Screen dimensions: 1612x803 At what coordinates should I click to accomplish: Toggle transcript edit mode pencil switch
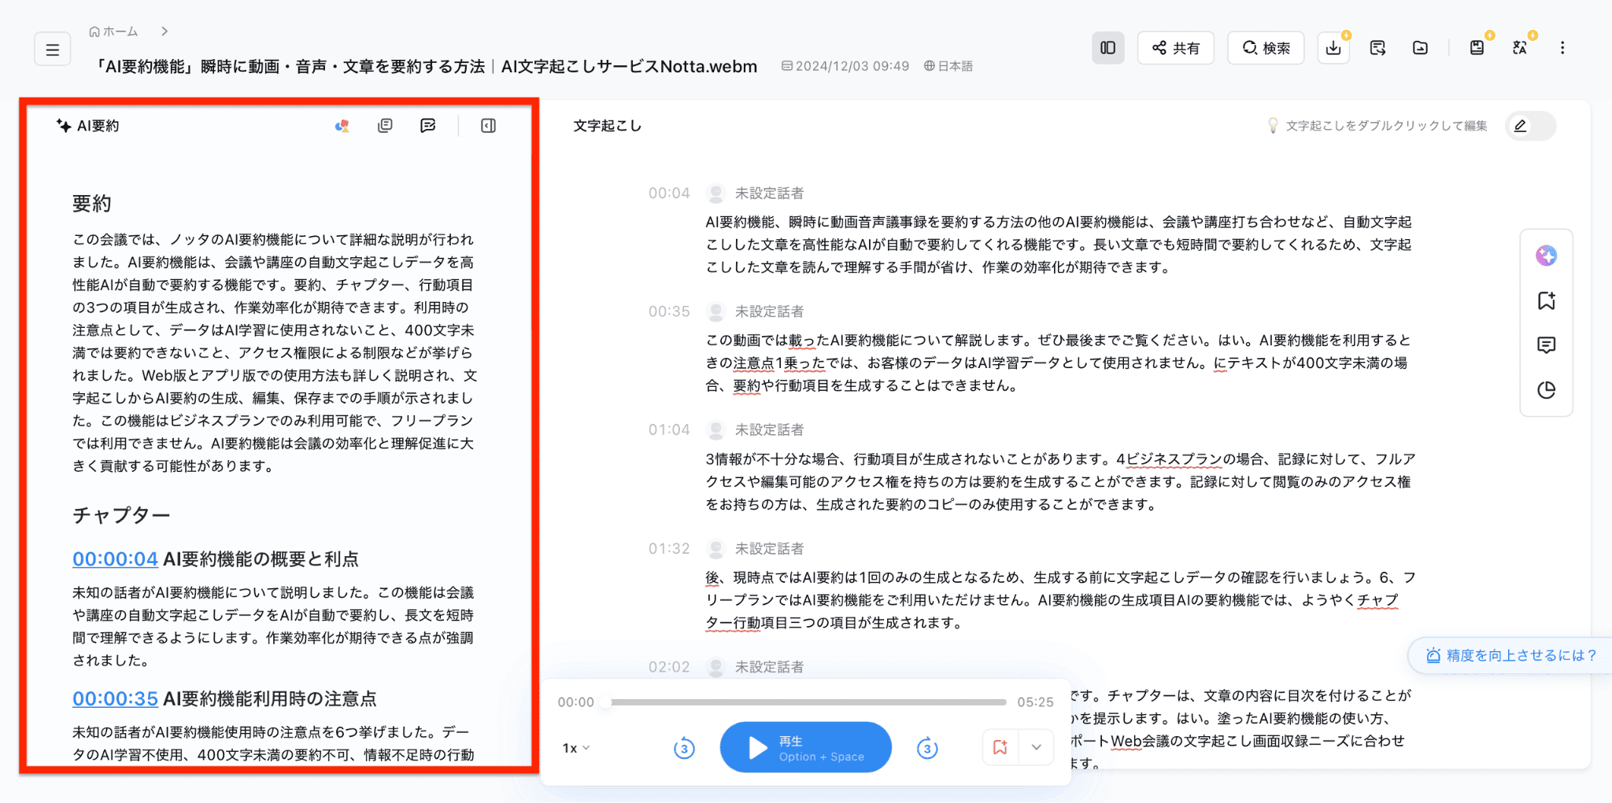pos(1530,126)
